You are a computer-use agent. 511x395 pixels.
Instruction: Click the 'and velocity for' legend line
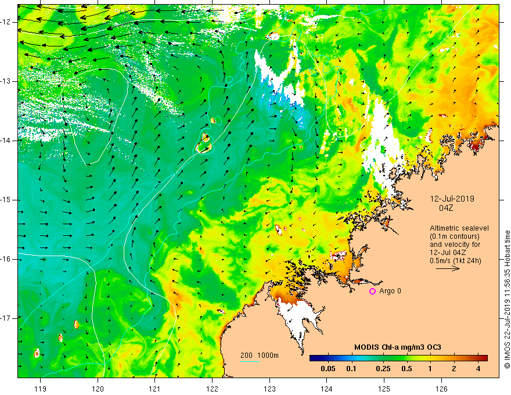[455, 245]
